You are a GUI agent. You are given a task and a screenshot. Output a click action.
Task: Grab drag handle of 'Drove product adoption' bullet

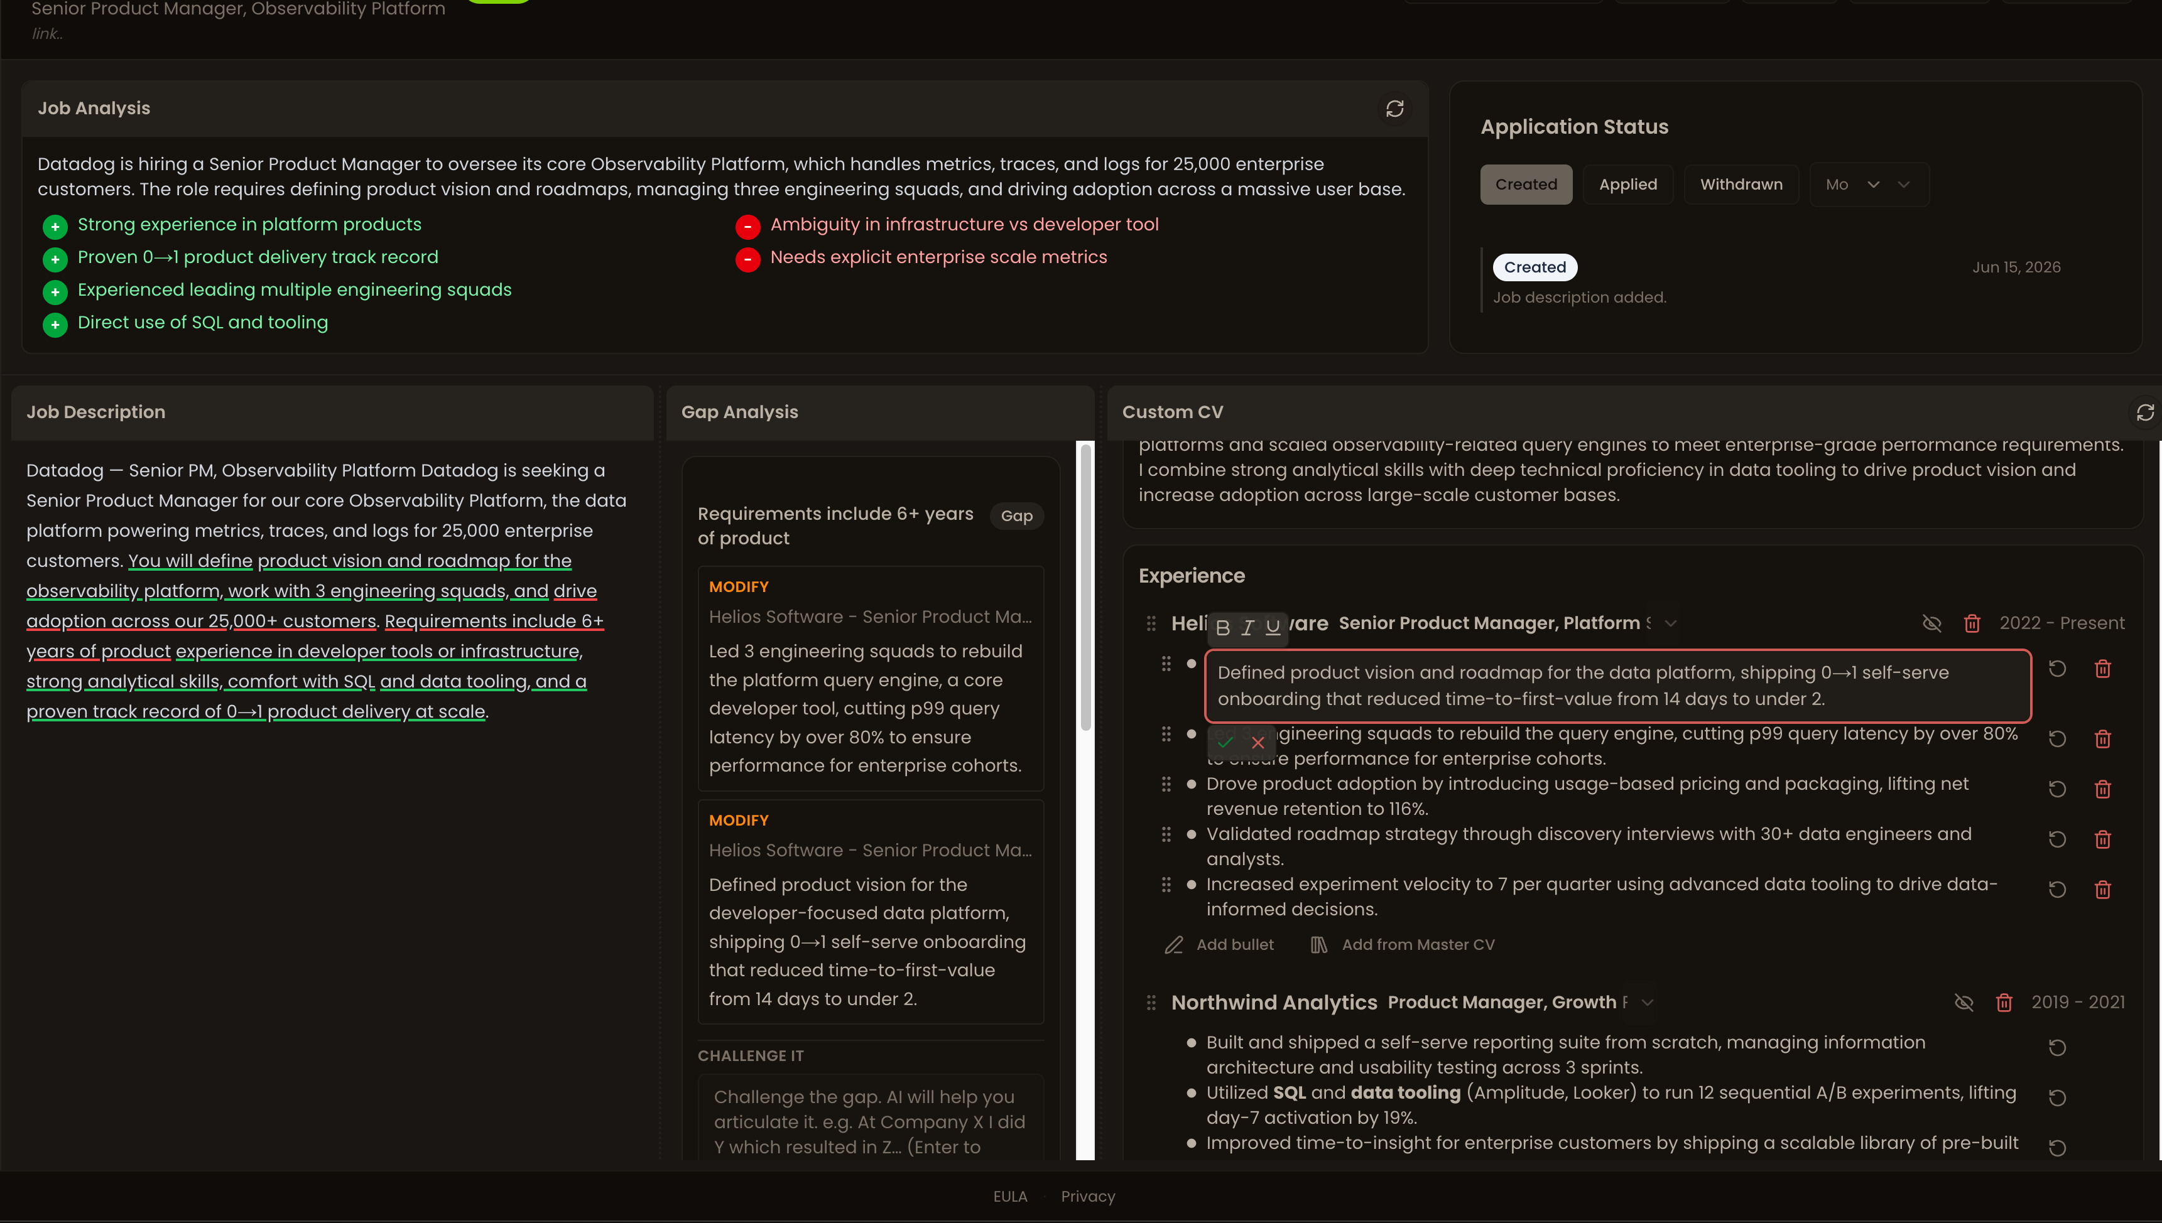(x=1166, y=784)
